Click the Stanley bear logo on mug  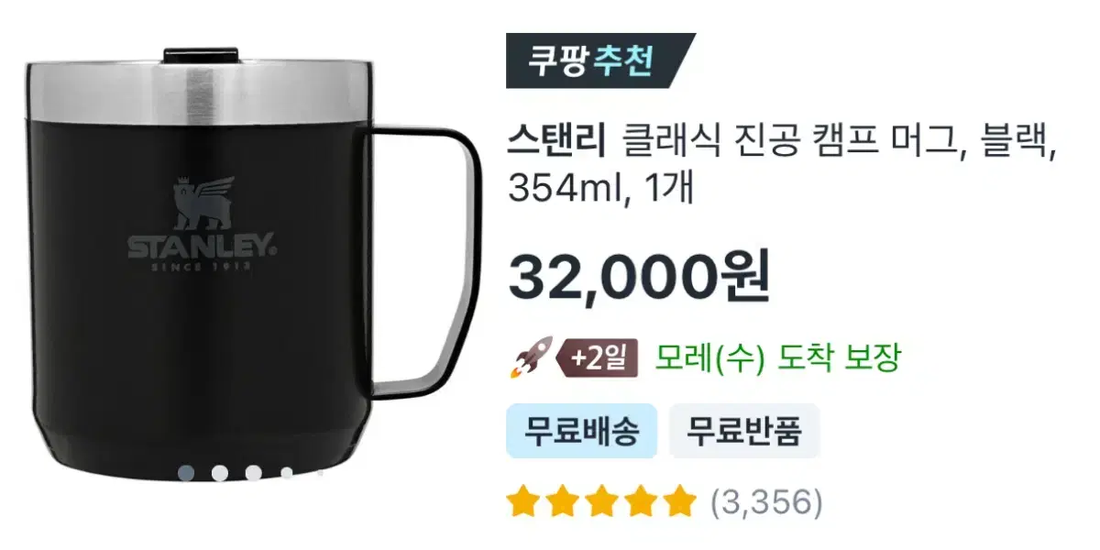tap(202, 203)
